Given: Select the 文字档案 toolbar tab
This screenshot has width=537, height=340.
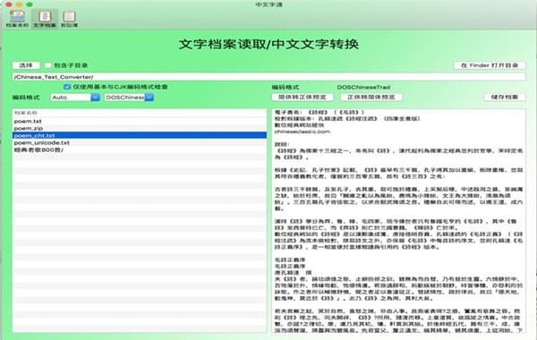Looking at the screenshot, I should 45,19.
